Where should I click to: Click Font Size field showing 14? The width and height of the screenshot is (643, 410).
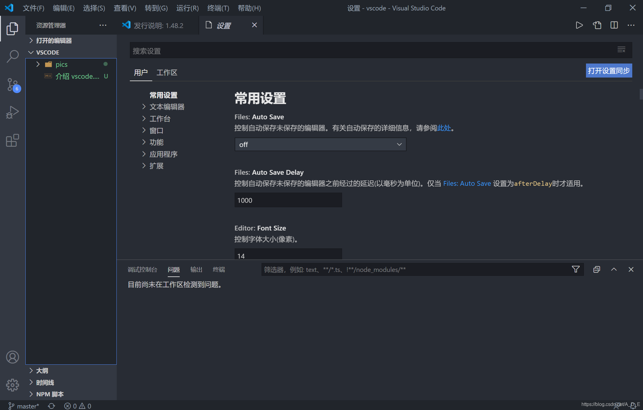(x=288, y=254)
